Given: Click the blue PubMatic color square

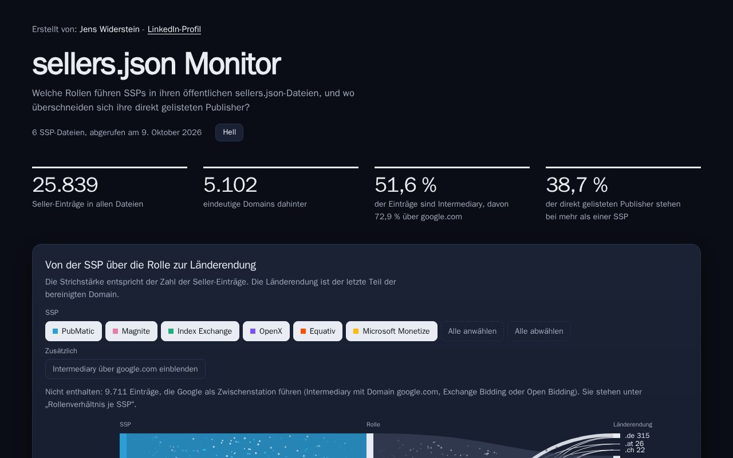Looking at the screenshot, I should [56, 331].
